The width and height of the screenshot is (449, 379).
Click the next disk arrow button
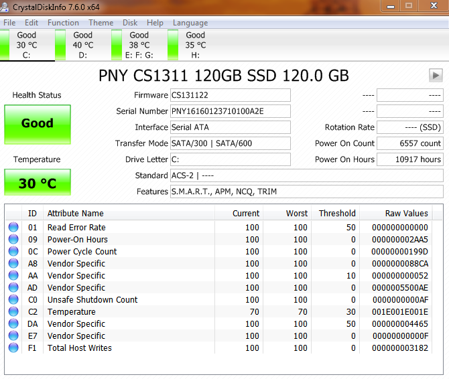coord(436,76)
